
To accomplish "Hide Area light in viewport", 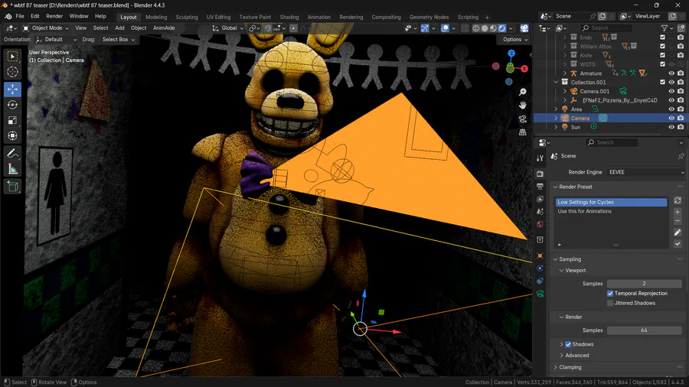I will (x=671, y=109).
